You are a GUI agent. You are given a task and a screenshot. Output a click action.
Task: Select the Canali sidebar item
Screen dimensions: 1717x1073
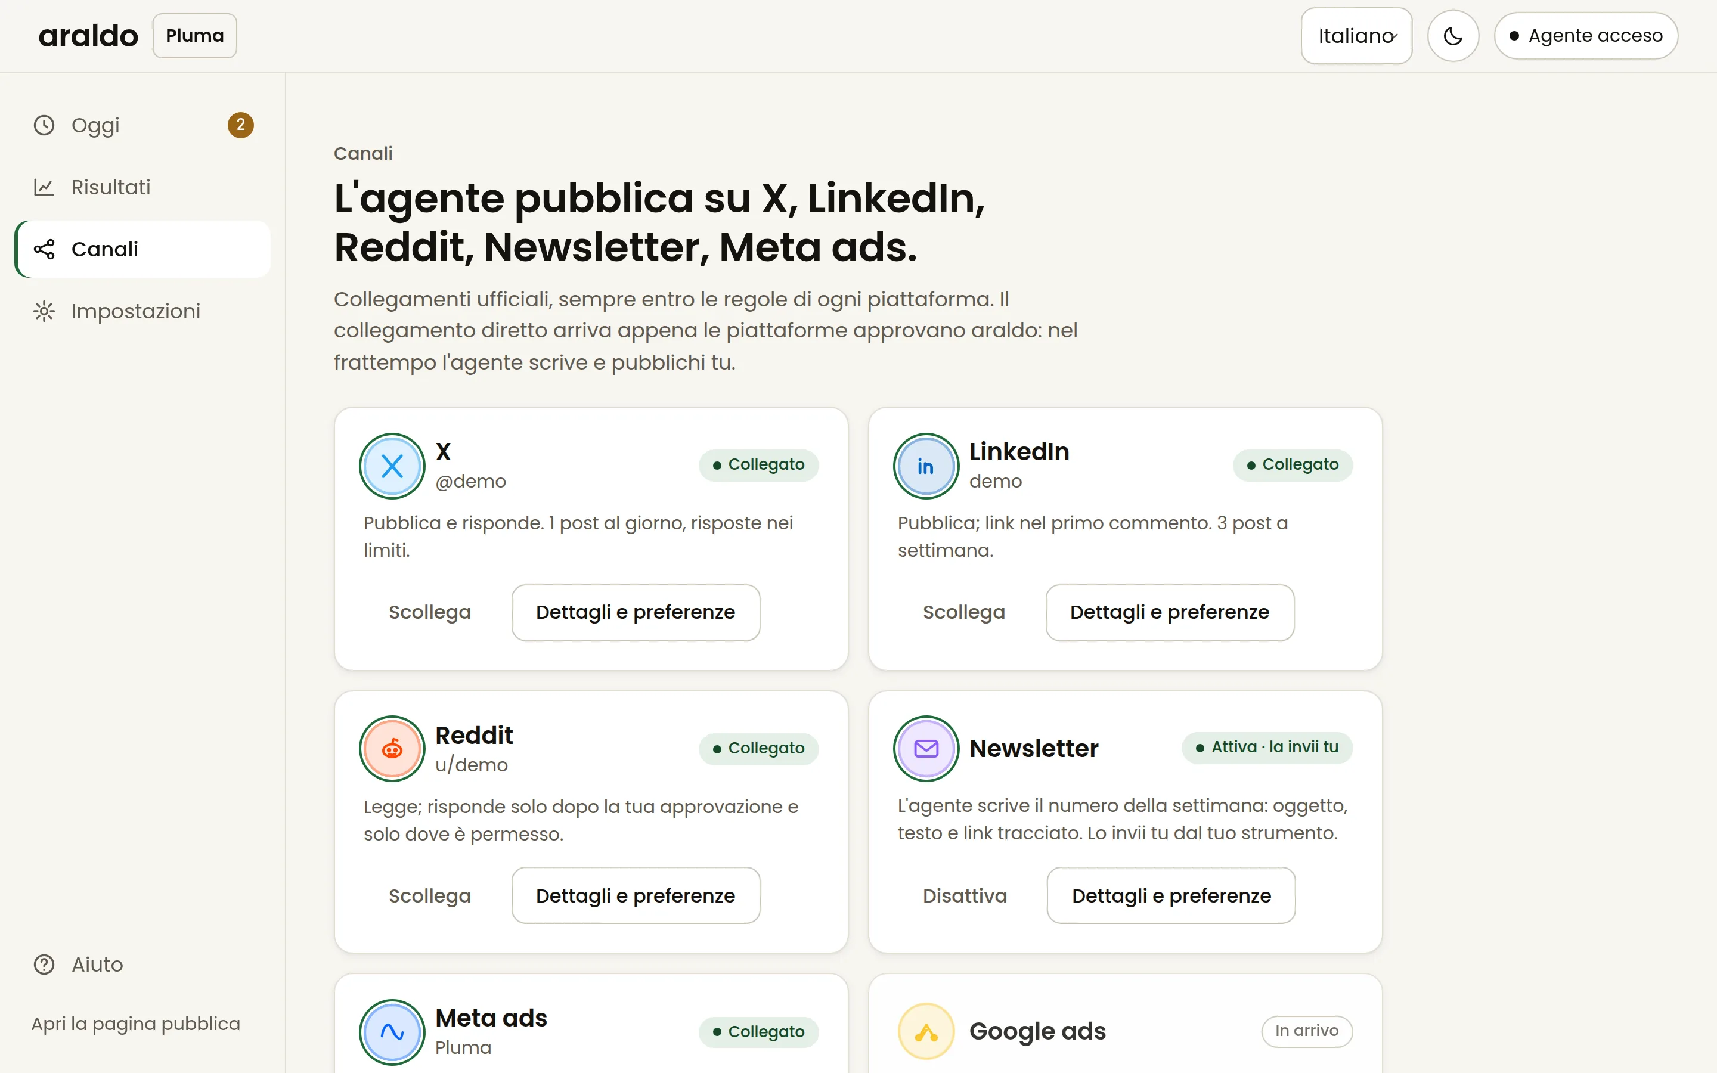(x=142, y=249)
